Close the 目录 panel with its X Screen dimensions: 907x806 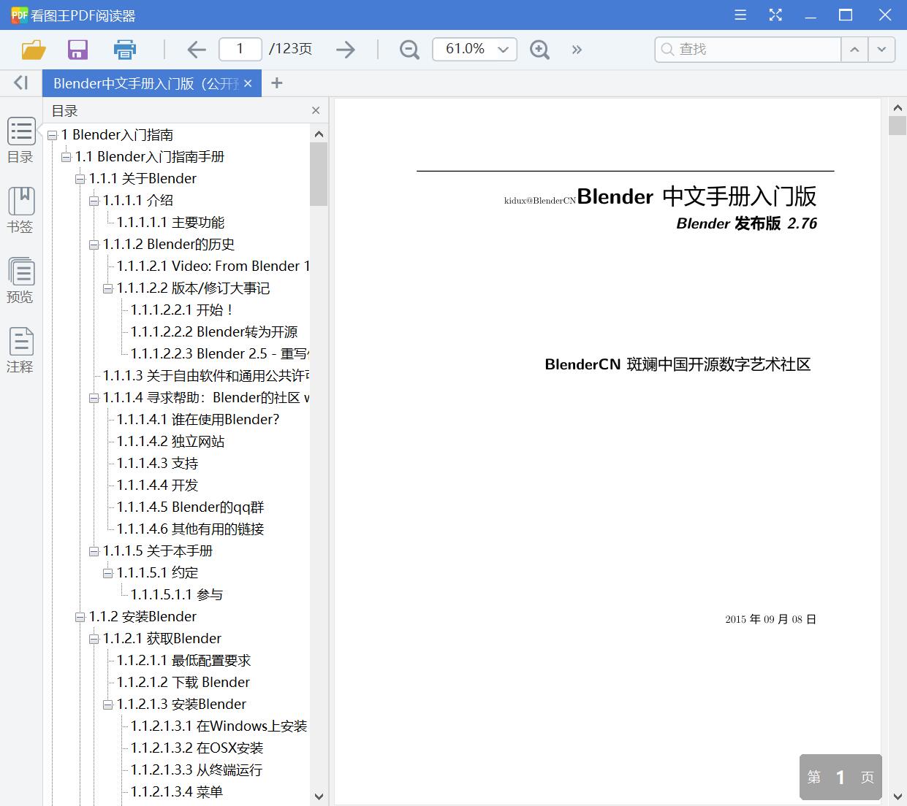coord(316,110)
